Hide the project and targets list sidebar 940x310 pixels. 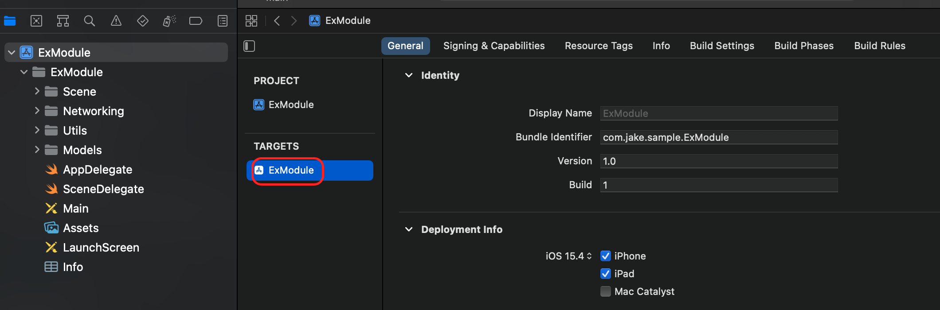pos(249,46)
